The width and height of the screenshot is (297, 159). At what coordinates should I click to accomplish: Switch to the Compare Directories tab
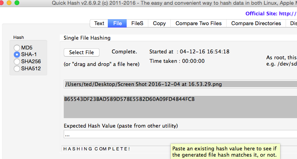pos(256,23)
